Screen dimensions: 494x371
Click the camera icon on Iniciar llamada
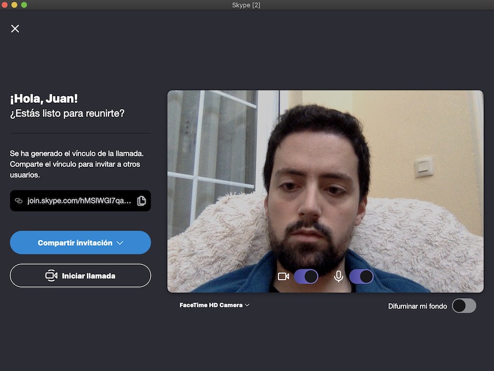pos(51,276)
